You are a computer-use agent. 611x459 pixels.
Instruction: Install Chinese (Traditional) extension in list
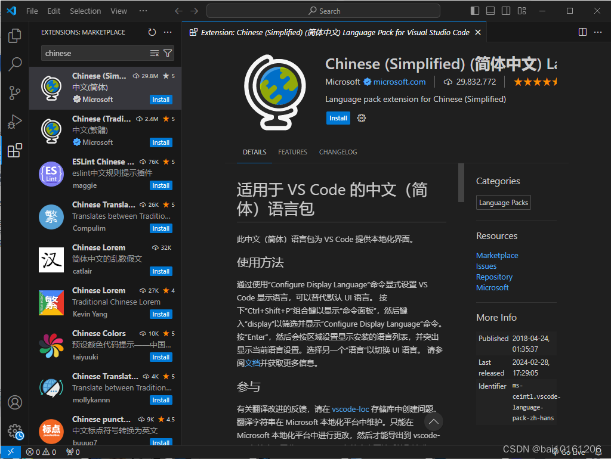pyautogui.click(x=161, y=142)
